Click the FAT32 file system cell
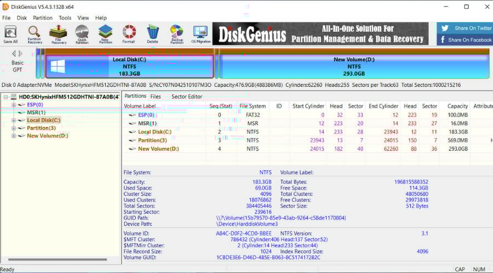 (253, 115)
